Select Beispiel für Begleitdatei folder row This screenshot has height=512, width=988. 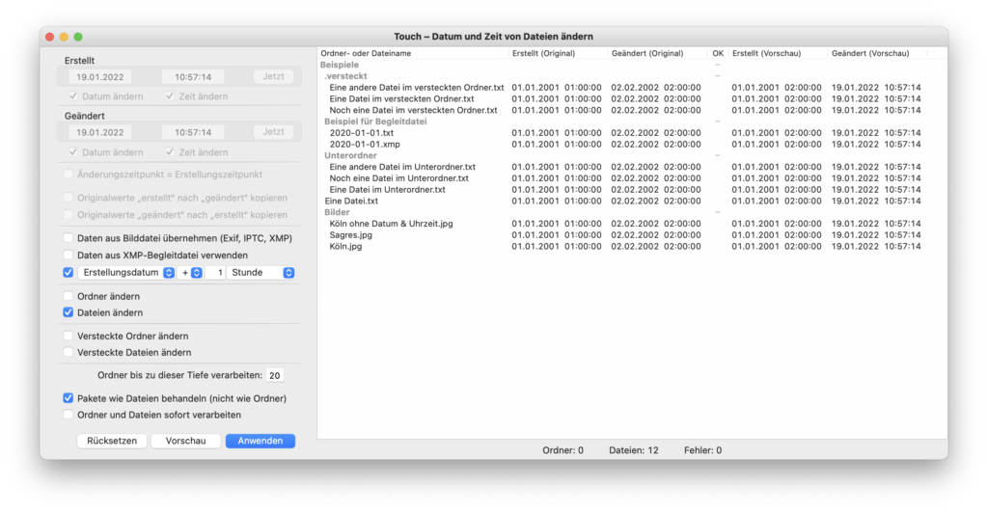tap(633, 121)
